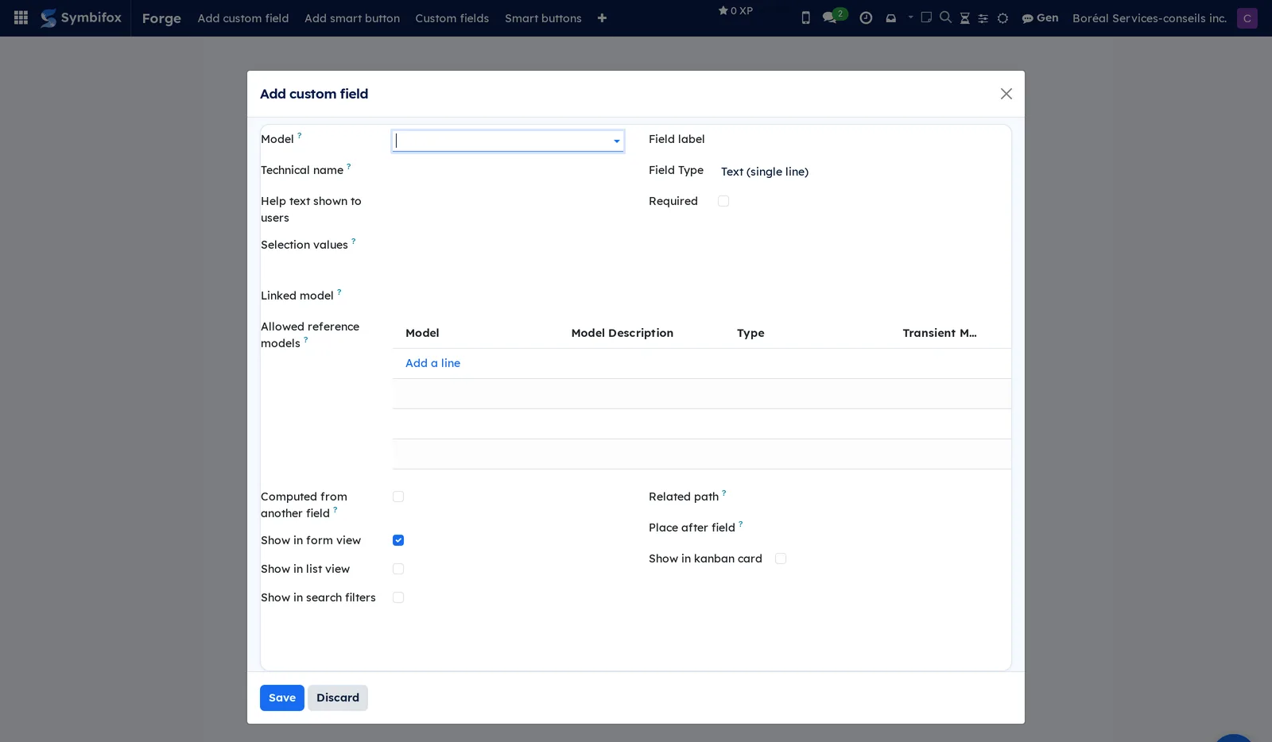Viewport: 1272px width, 742px height.
Task: Click the magnifier search icon in top bar
Action: click(x=945, y=17)
